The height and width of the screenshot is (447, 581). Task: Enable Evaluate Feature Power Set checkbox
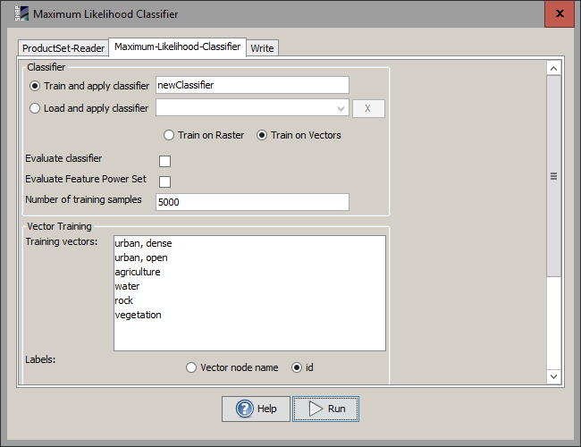[x=164, y=181]
